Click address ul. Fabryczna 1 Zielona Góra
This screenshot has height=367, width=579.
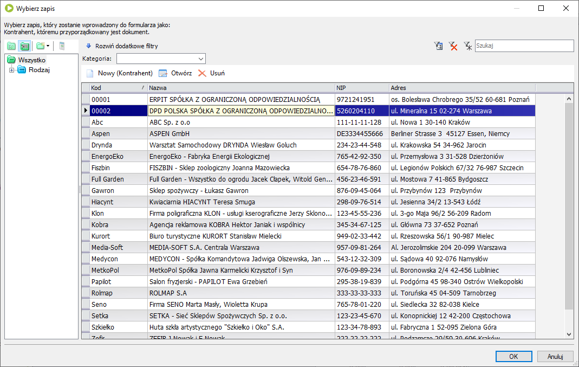(x=462, y=327)
